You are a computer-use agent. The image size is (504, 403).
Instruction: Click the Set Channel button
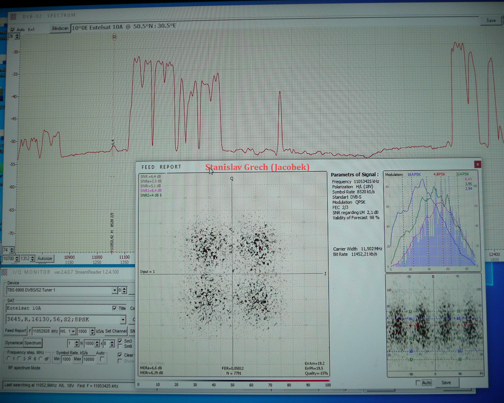coord(116,331)
